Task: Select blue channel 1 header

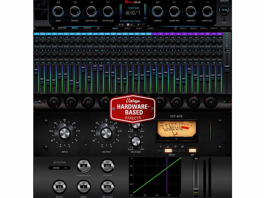Action: click(x=37, y=34)
